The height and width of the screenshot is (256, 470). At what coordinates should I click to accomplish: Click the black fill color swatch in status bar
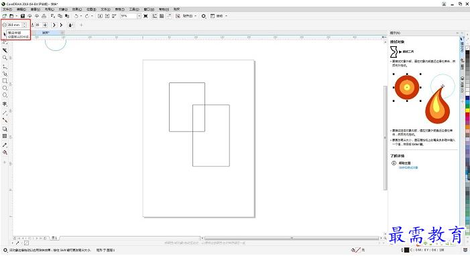(407, 250)
